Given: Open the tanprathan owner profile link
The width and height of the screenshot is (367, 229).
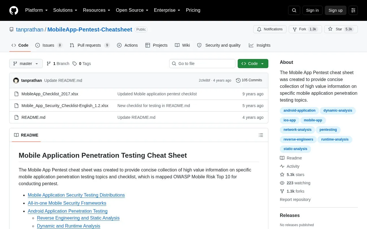Looking at the screenshot, I should [x=30, y=29].
